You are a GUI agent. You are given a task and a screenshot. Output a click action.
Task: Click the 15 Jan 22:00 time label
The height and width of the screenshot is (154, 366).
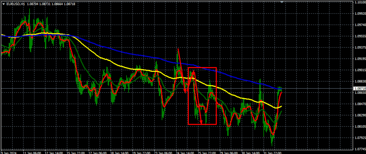76,153
